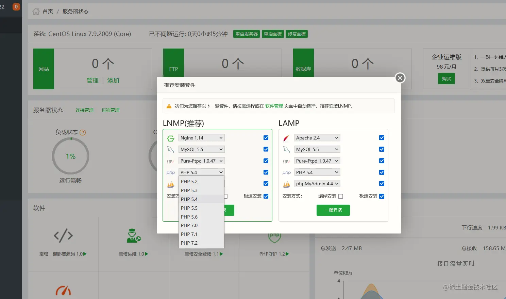Toggle fast install checkbox in LAMP

382,197
